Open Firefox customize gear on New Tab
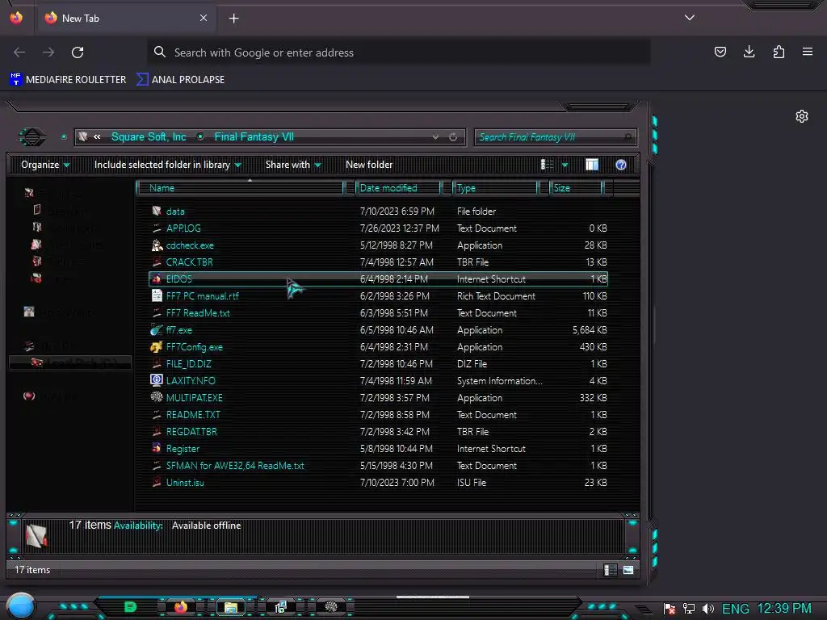This screenshot has height=620, width=827. pos(802,116)
